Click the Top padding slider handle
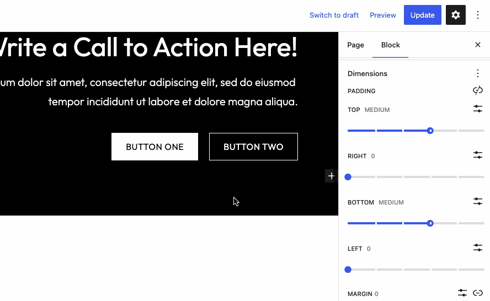Screen dimensions: 490x301 (430, 131)
